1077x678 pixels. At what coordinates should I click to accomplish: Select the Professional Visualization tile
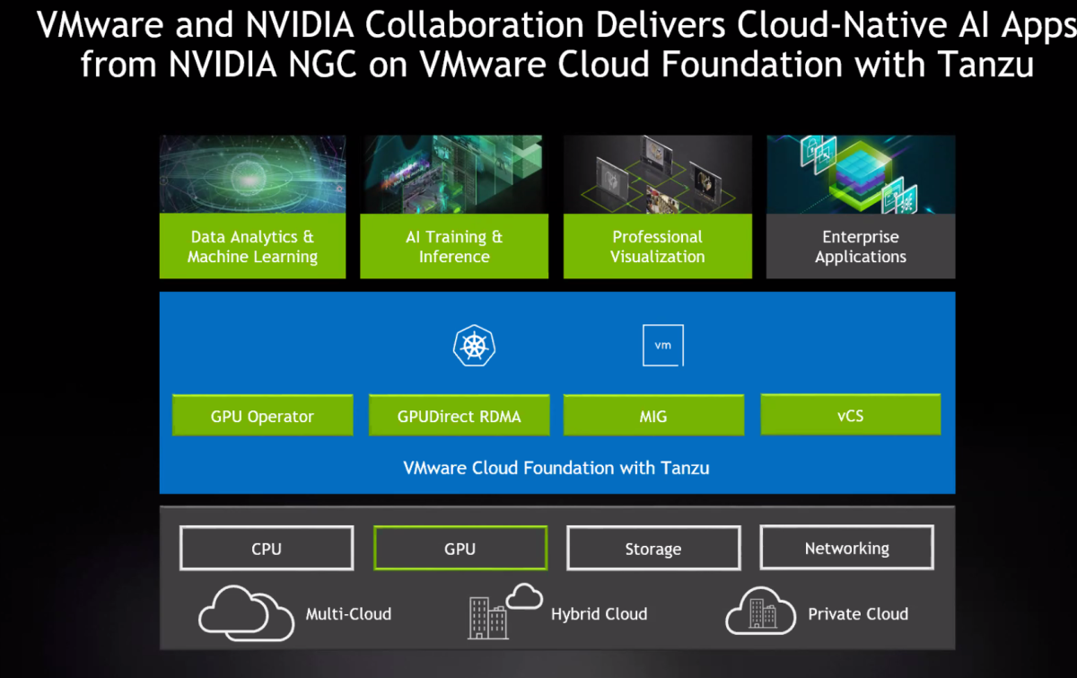click(x=658, y=247)
